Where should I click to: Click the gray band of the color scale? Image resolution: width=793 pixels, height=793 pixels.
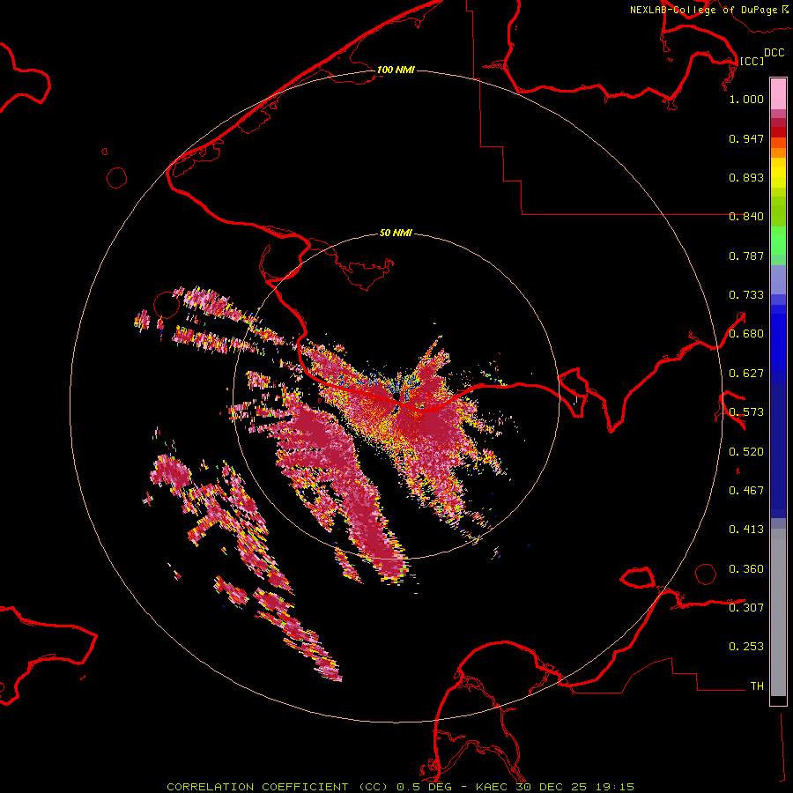pyautogui.click(x=778, y=612)
